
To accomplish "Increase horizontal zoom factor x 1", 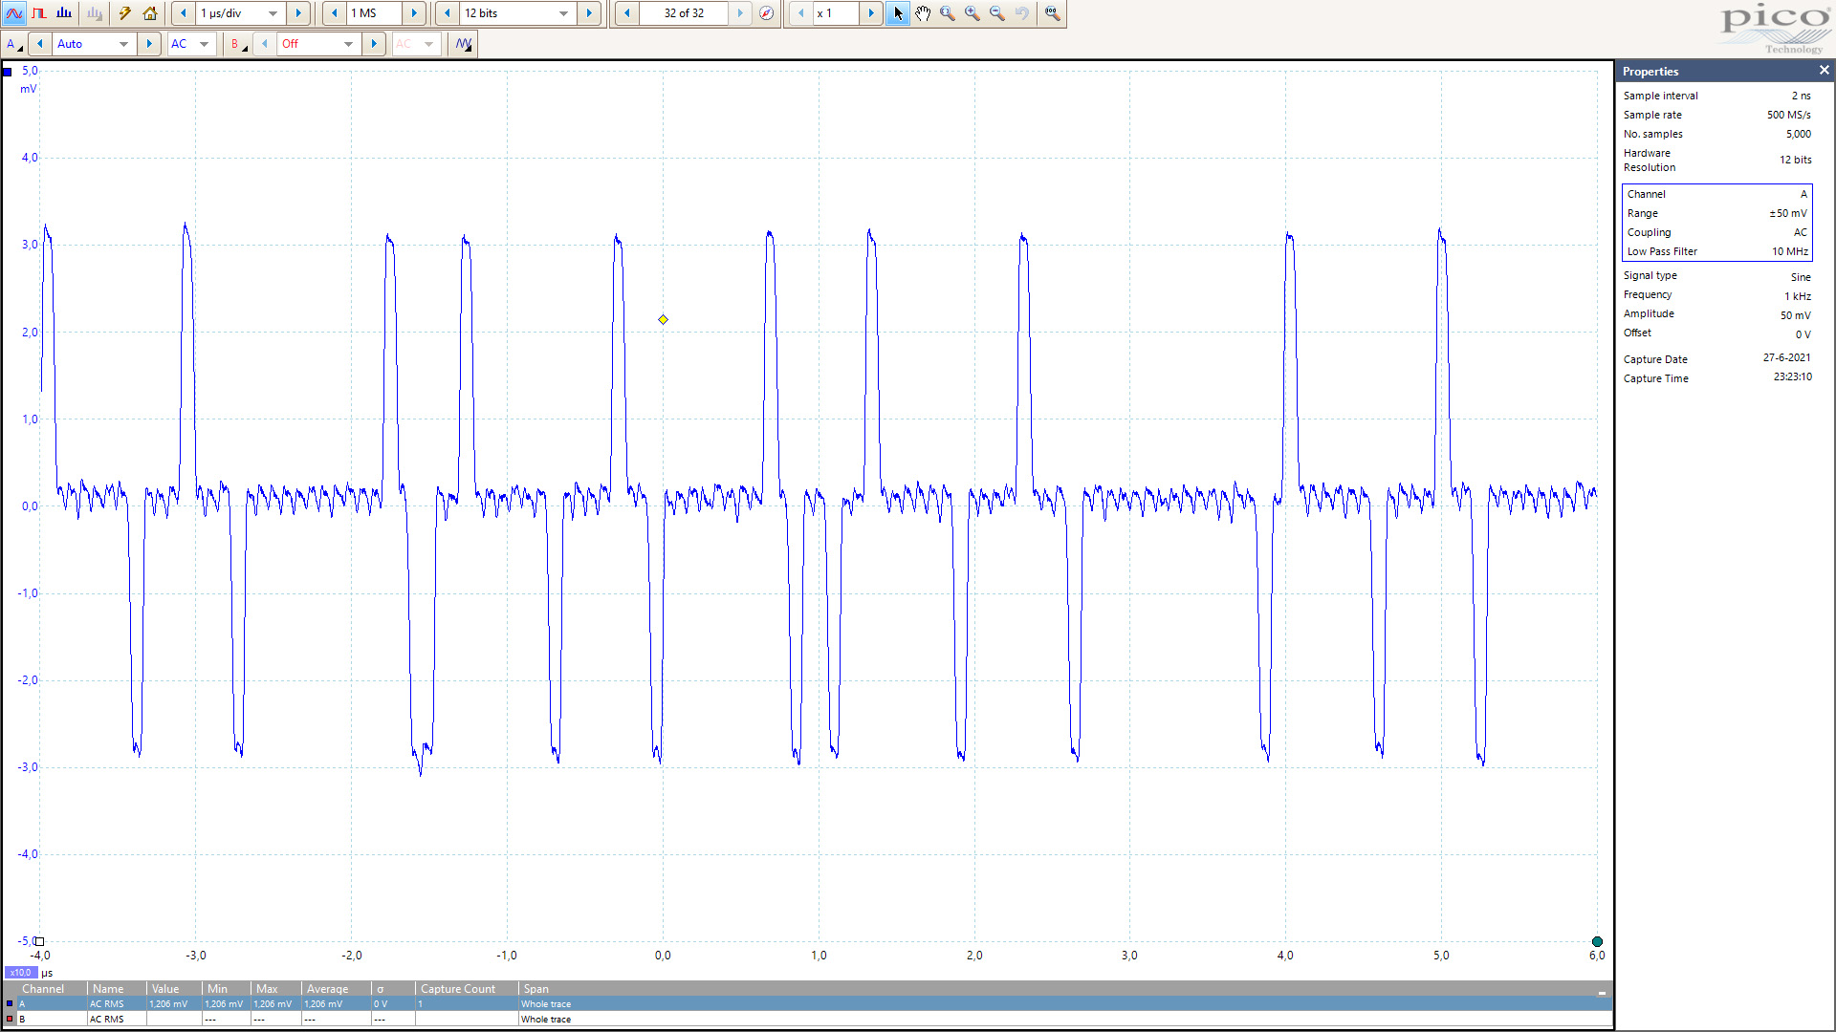I will (x=871, y=13).
